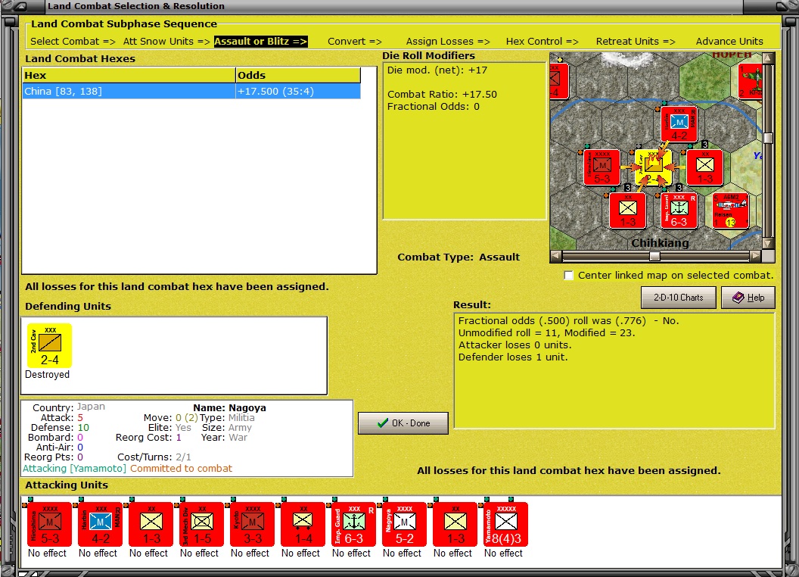This screenshot has width=799, height=577.
Task: Click the map horizontal scrollbar thumb
Action: click(654, 256)
